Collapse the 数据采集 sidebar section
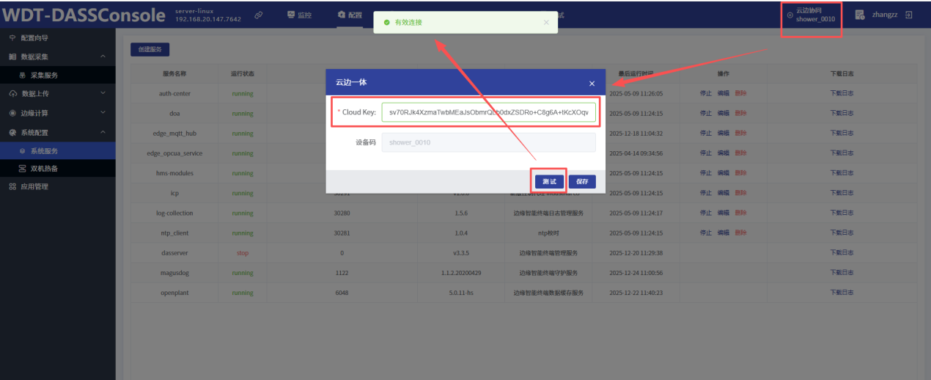 click(103, 56)
